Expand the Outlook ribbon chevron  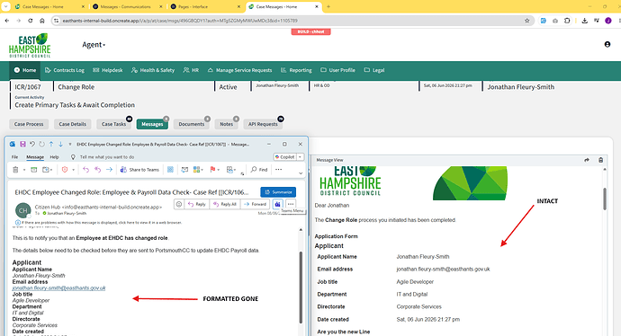pyautogui.click(x=301, y=173)
